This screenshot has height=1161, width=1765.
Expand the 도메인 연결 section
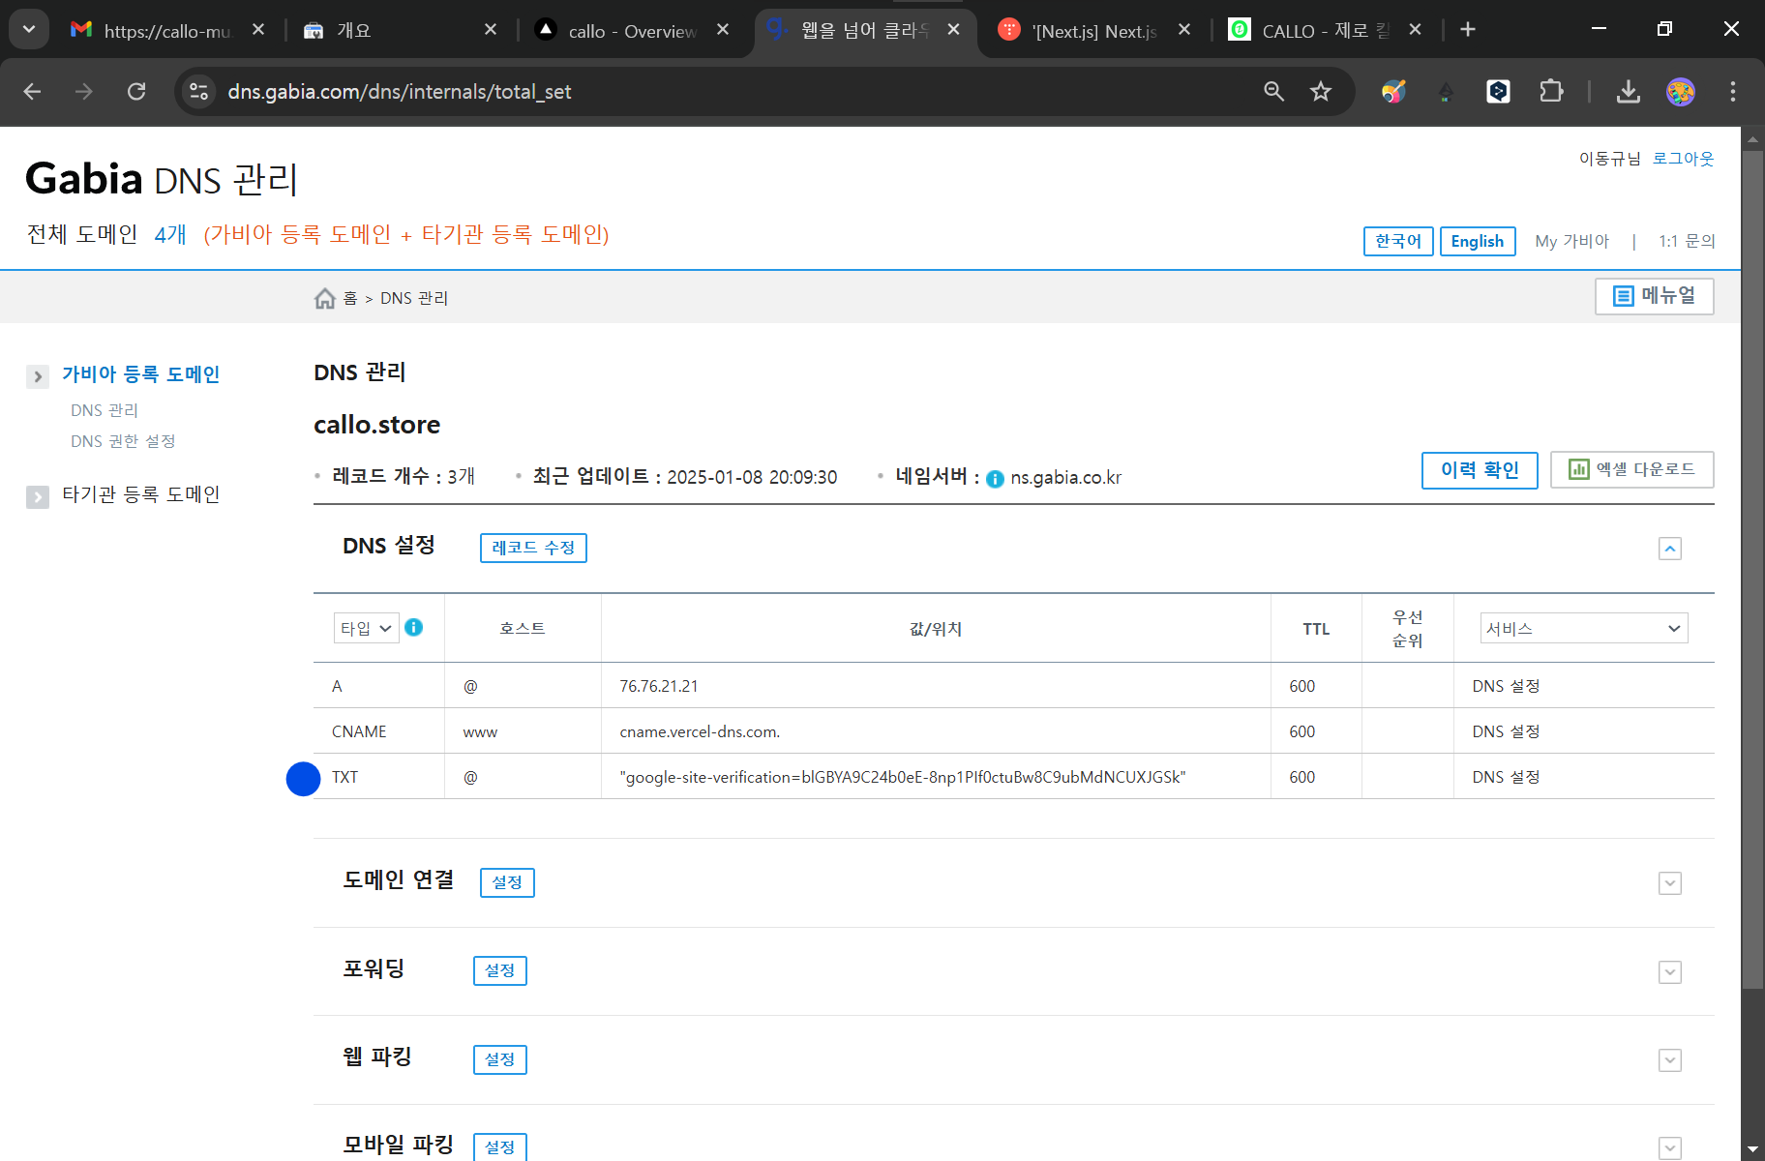pos(1670,883)
